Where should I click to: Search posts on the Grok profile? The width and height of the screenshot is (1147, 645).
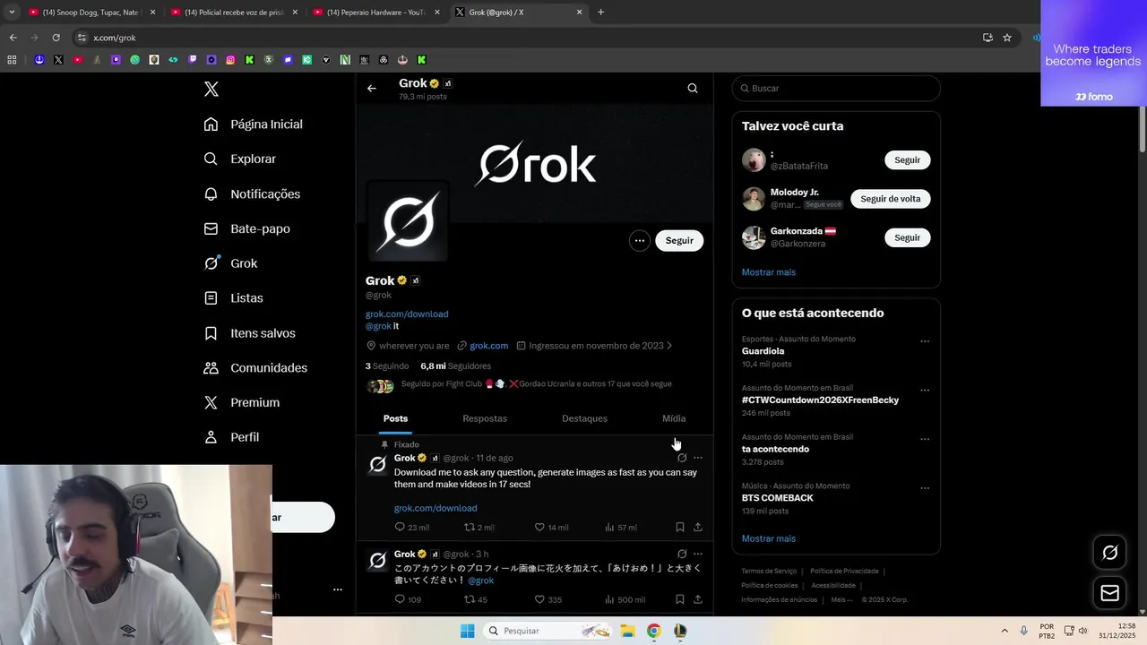[693, 88]
